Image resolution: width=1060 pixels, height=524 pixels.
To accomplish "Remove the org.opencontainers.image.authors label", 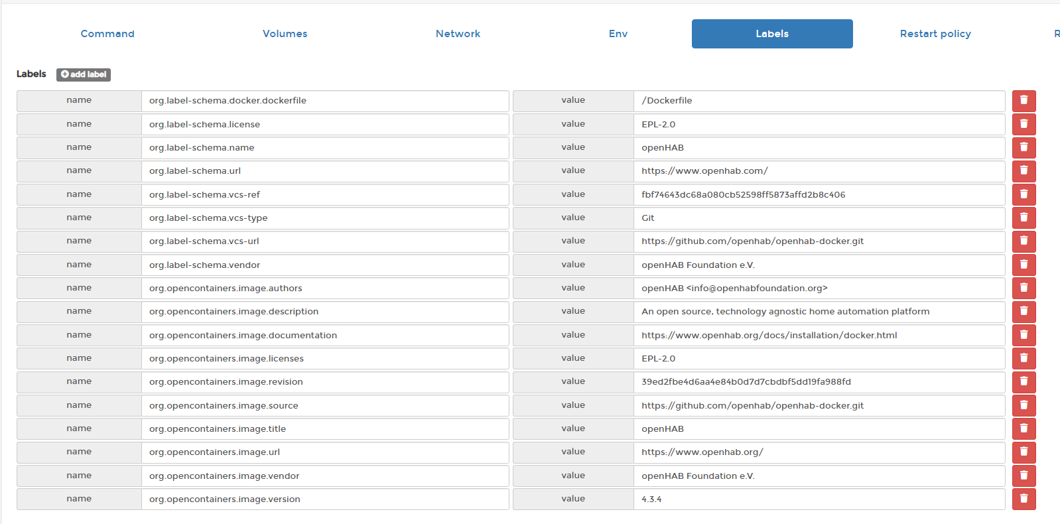I will click(1024, 288).
